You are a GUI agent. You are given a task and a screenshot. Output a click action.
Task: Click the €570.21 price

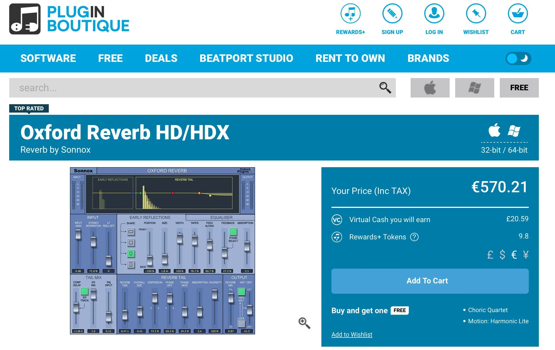point(500,187)
